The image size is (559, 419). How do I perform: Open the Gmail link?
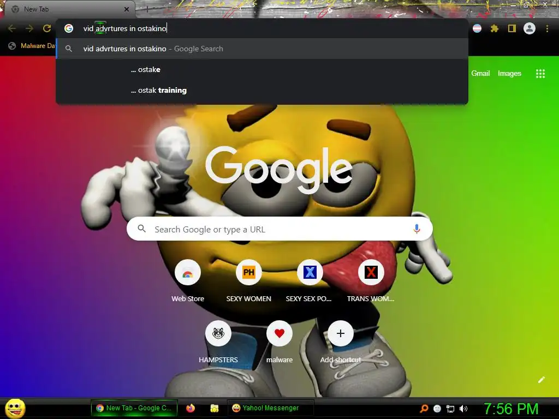[x=480, y=74]
